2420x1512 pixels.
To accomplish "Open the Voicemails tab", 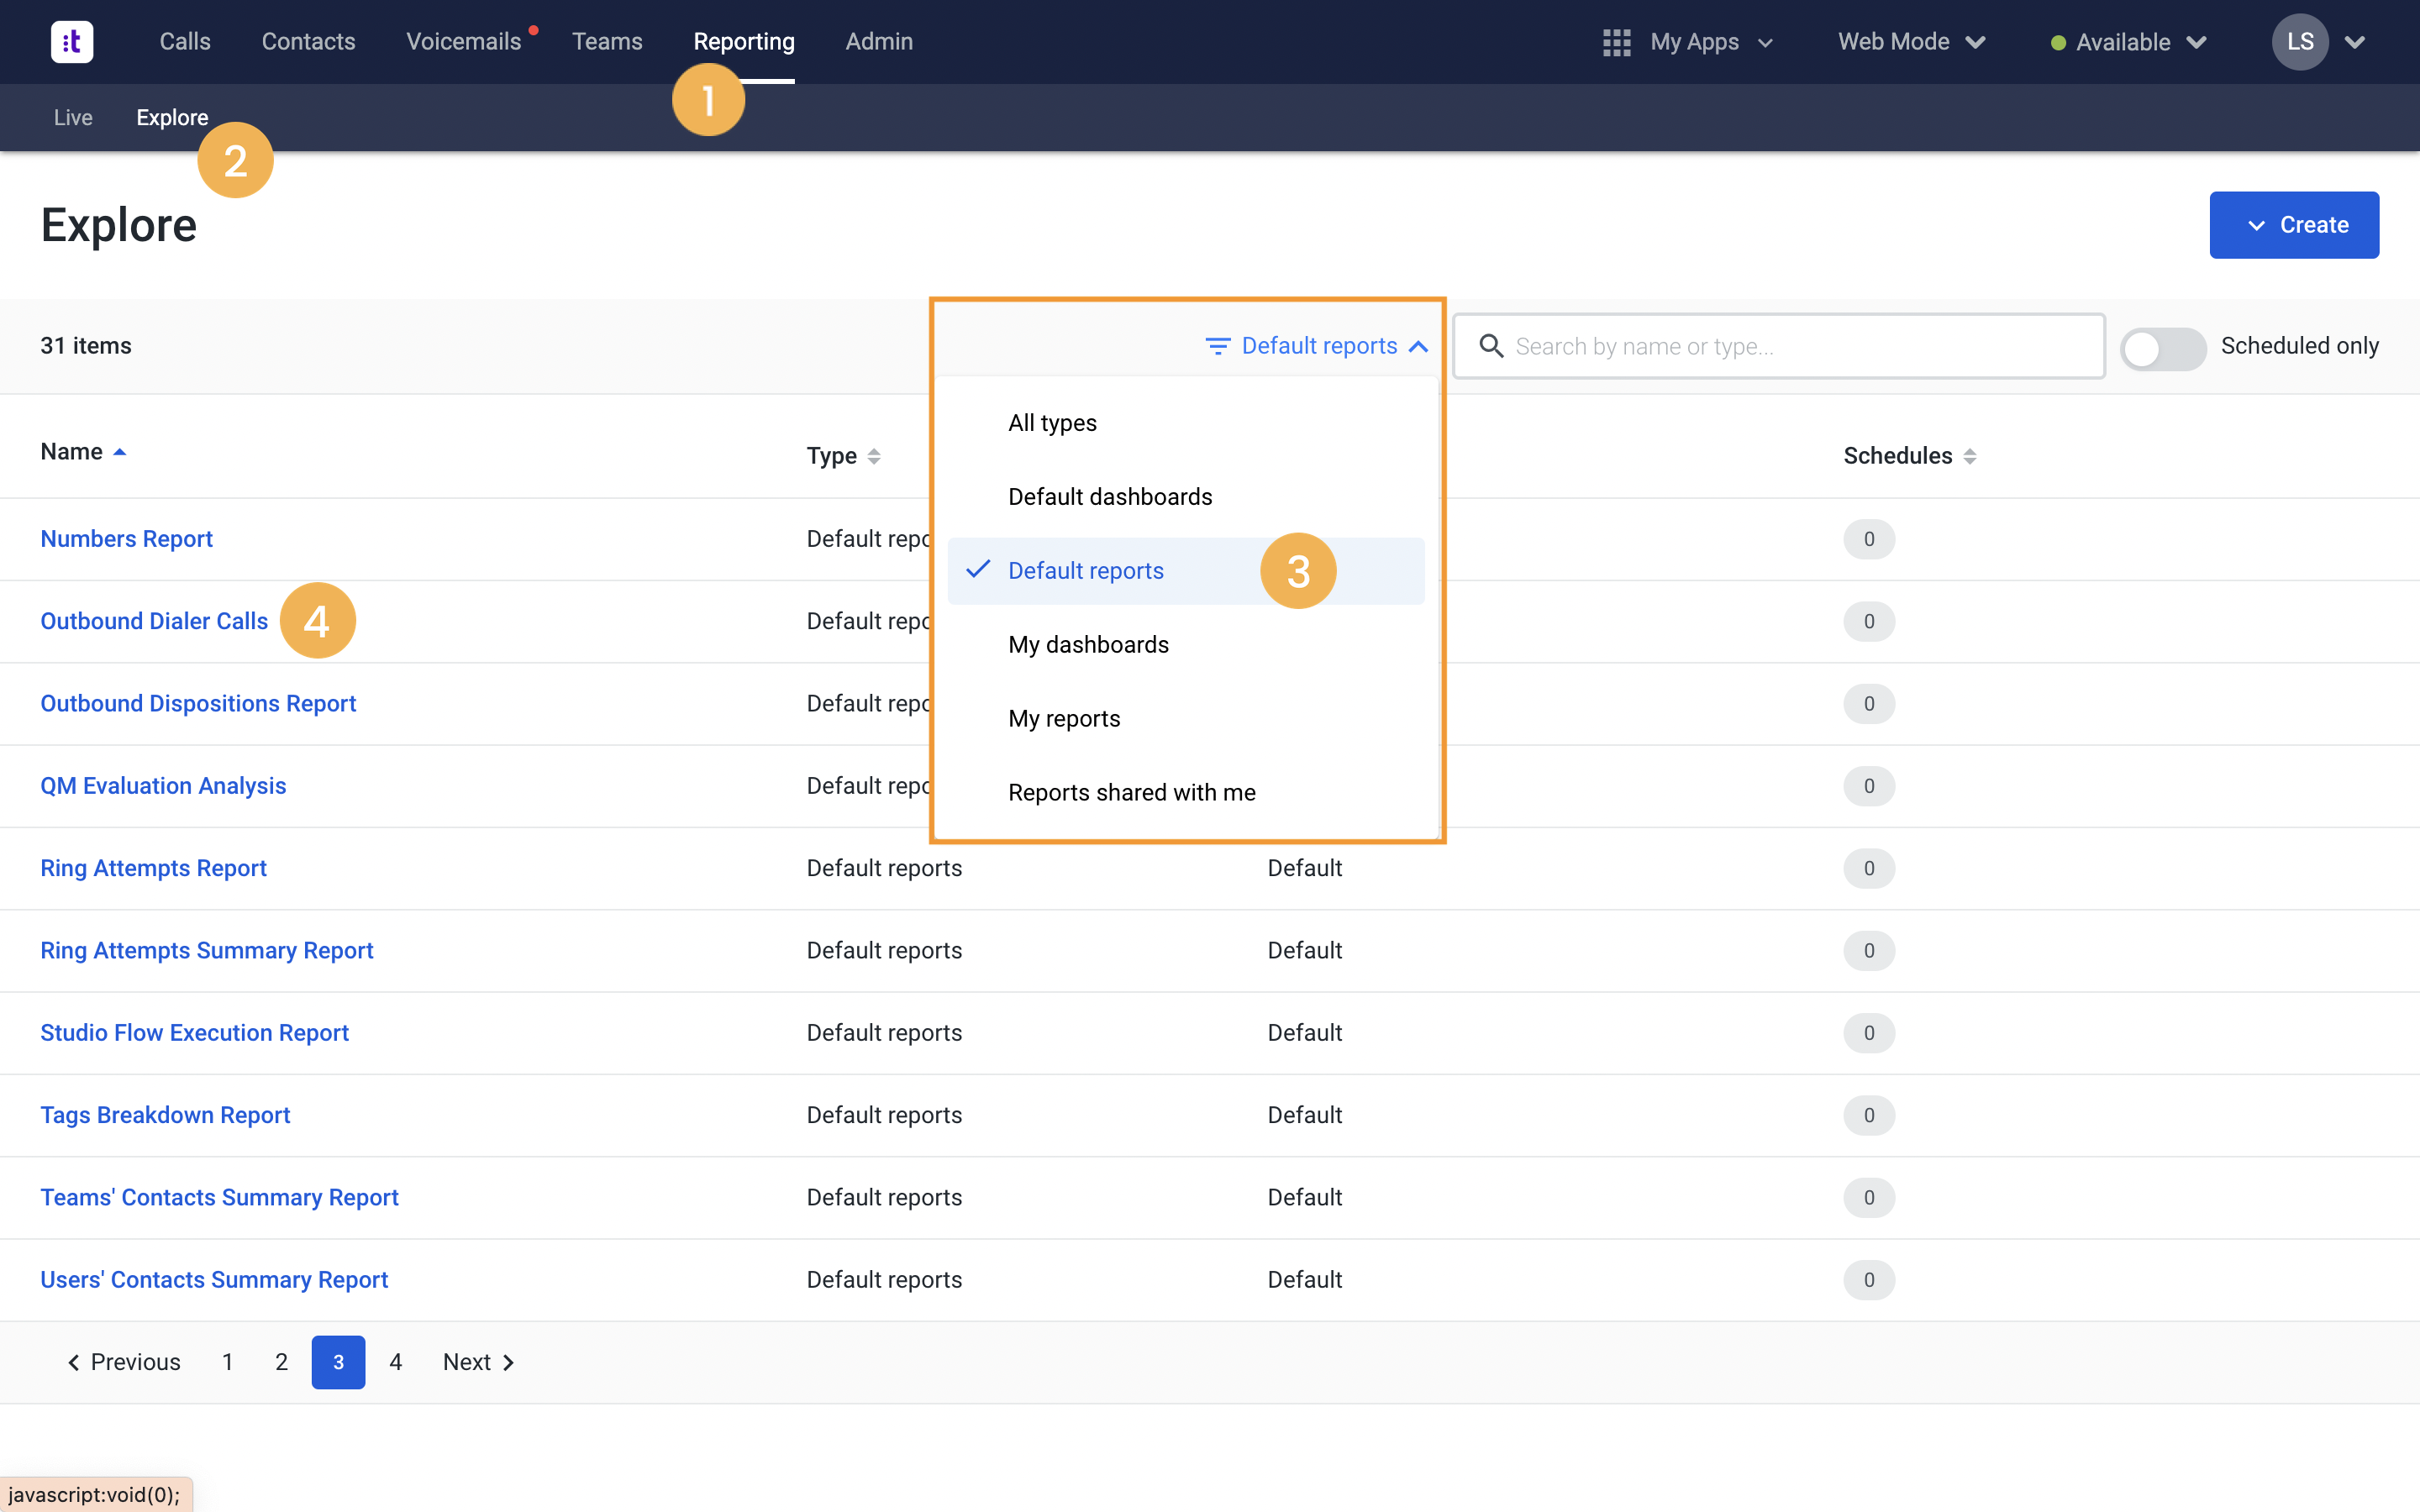I will pos(463,41).
